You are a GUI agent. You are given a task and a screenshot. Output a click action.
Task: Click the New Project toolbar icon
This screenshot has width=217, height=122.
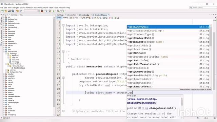pos(6,11)
